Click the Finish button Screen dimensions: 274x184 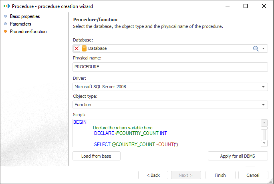[220, 175]
